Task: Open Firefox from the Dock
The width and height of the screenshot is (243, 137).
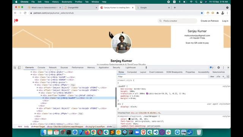Action: coord(87,132)
